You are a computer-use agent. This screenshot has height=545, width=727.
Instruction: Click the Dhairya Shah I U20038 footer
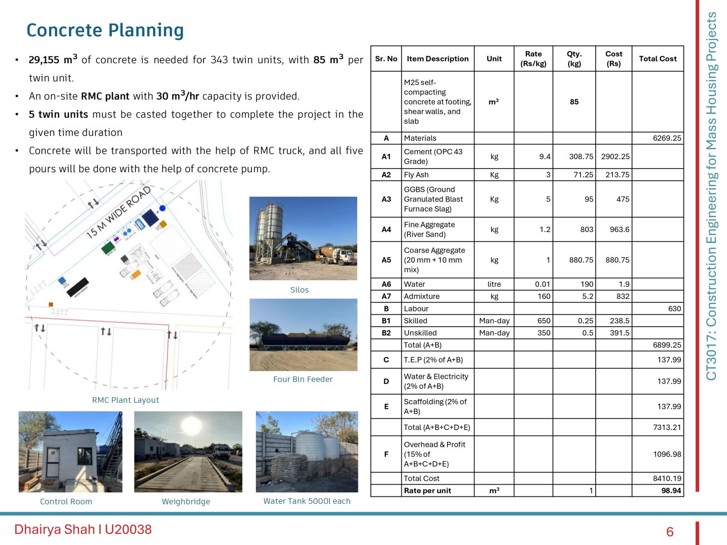click(x=83, y=530)
